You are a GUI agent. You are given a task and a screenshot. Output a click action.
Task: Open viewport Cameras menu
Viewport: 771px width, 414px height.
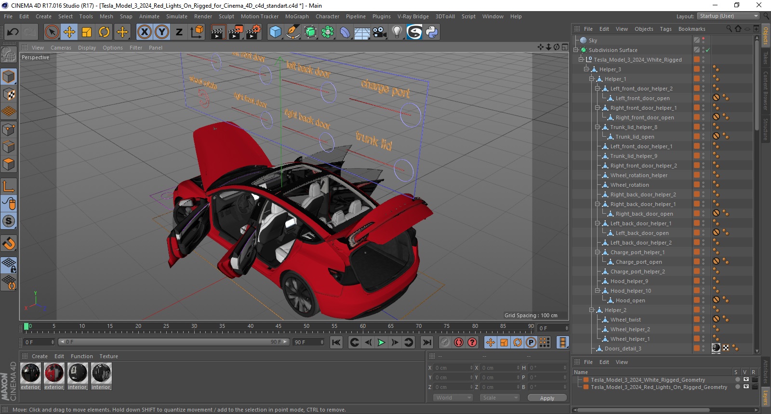tap(61, 48)
